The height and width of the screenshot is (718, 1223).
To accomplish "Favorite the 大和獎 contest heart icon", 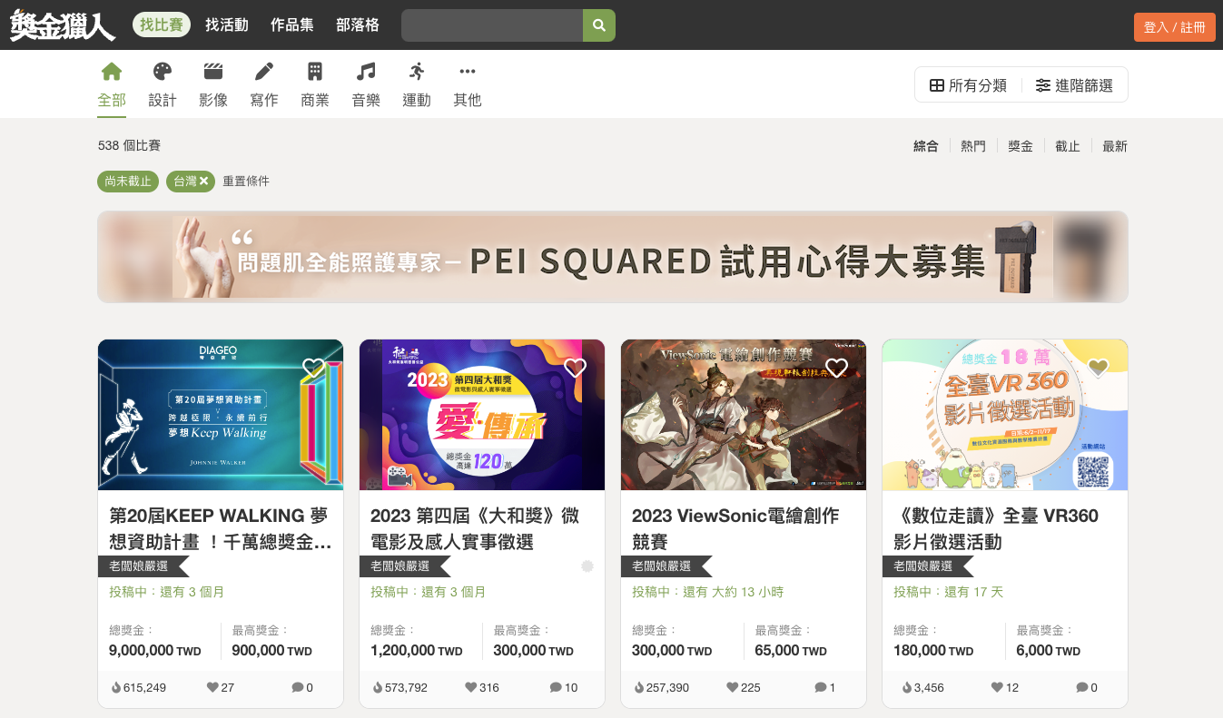I will coord(575,368).
